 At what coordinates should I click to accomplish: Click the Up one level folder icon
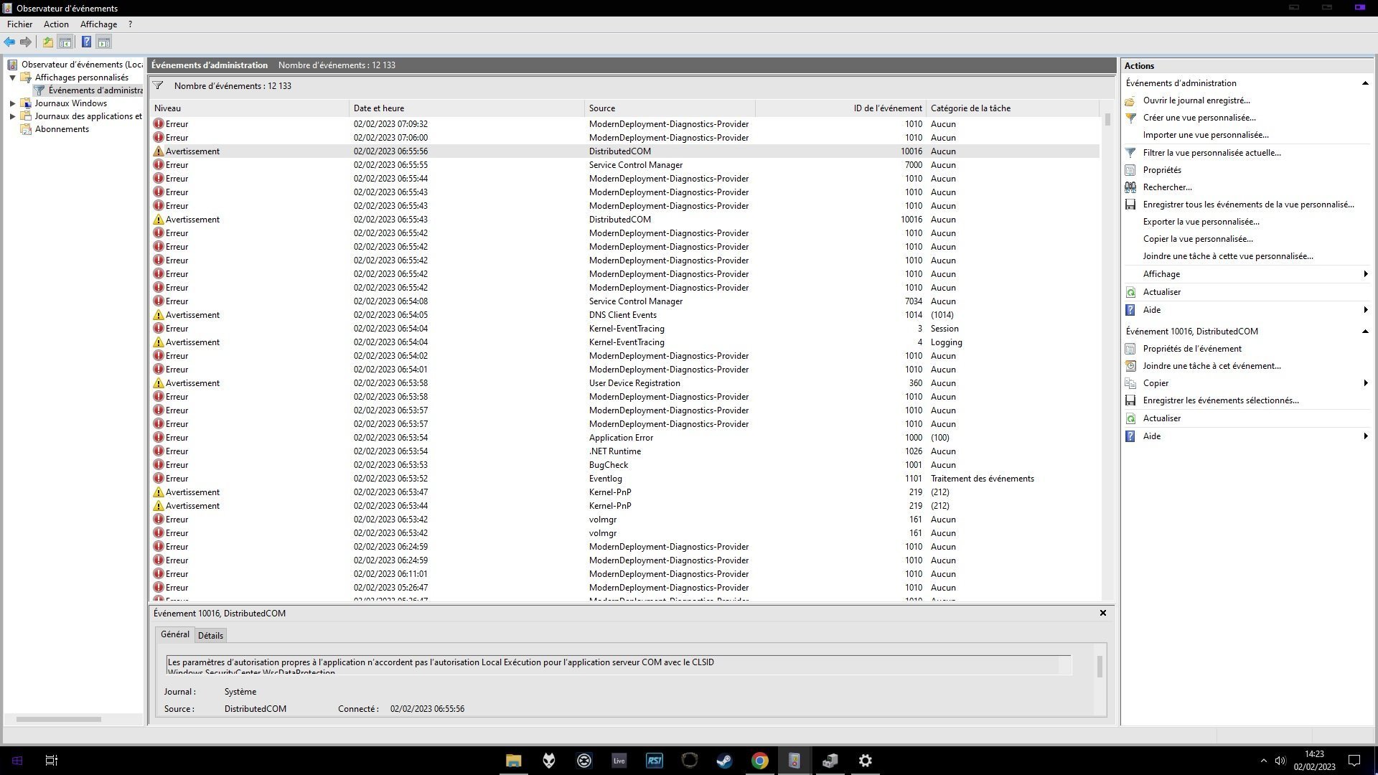(x=47, y=42)
